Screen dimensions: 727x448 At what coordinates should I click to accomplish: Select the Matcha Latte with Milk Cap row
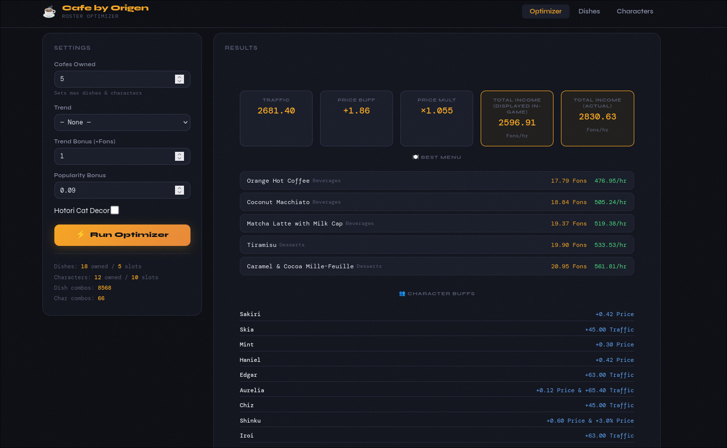(x=437, y=224)
